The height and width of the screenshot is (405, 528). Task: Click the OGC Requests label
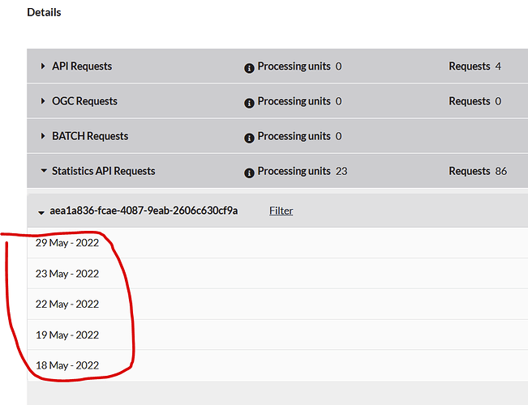pos(84,101)
